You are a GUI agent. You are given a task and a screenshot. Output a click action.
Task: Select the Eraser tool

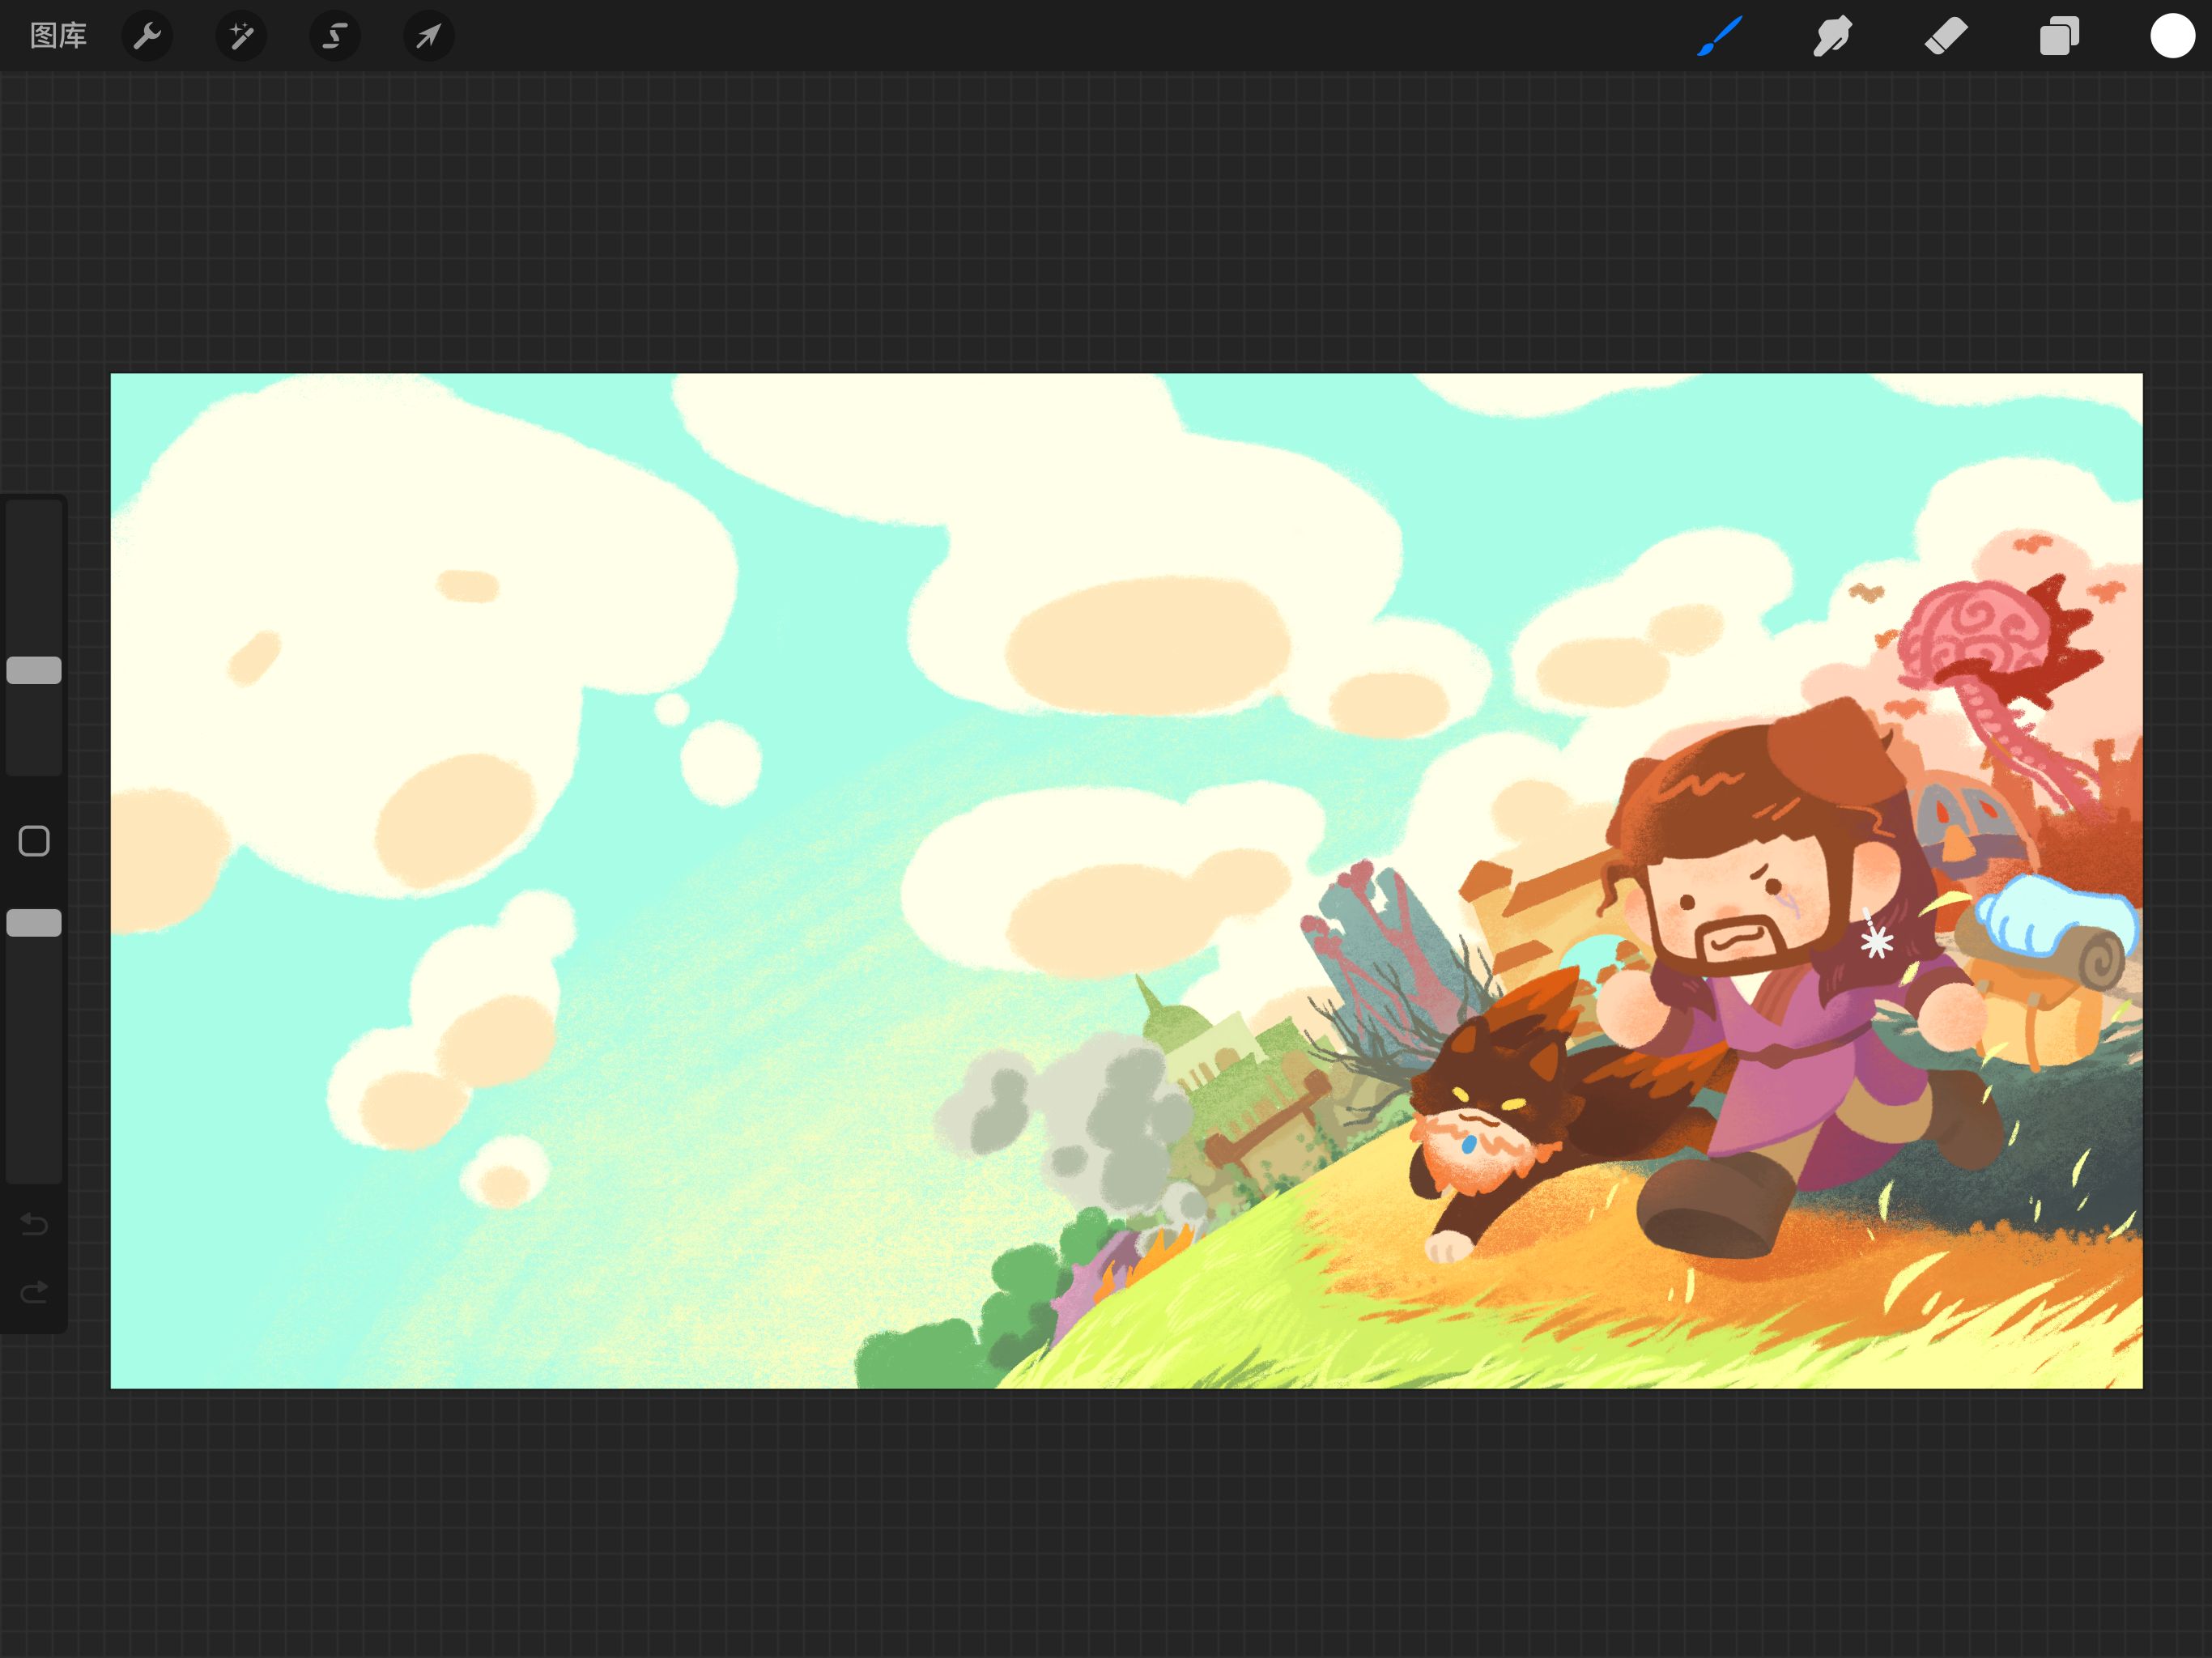pyautogui.click(x=1946, y=36)
